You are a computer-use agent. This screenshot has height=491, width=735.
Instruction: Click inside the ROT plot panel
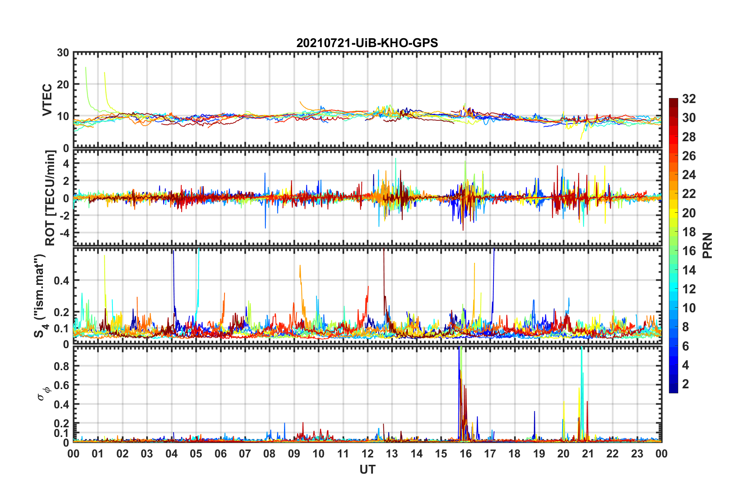[x=367, y=198]
